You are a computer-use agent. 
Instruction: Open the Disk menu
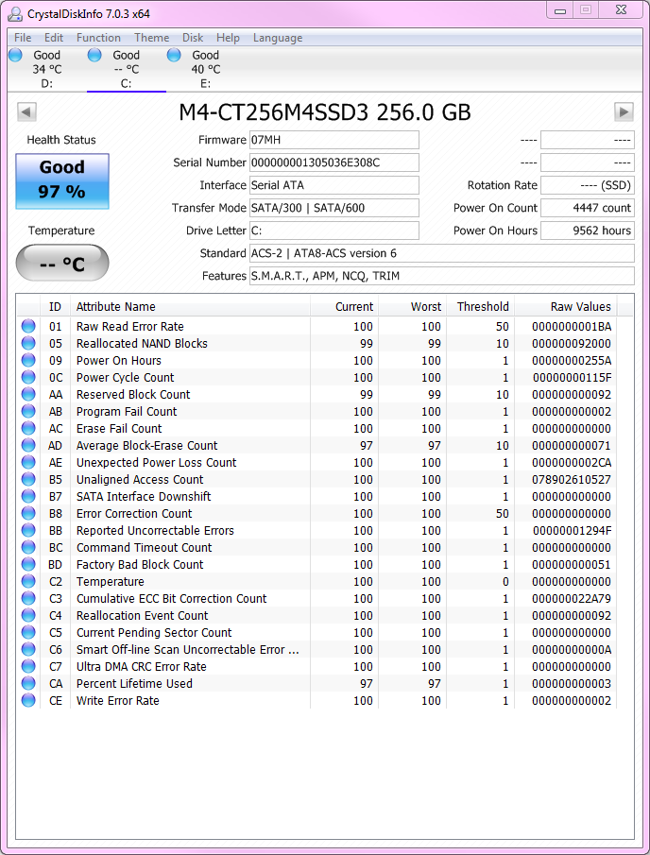tap(193, 38)
